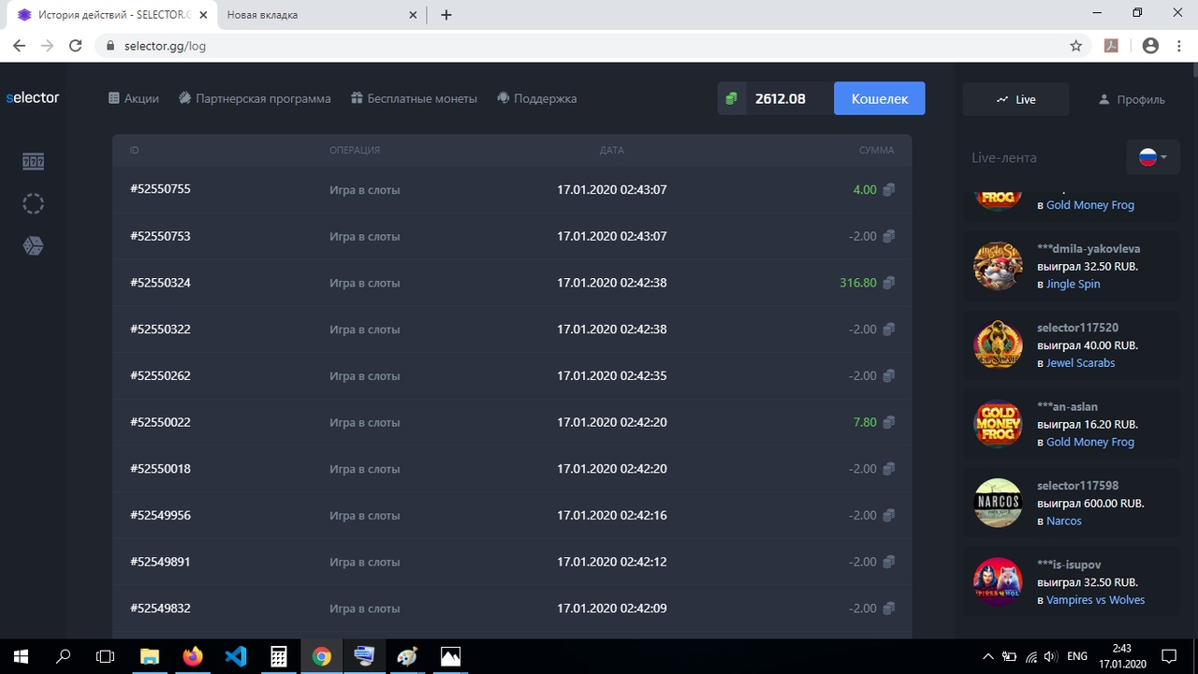Open Партнерская программа page
The width and height of the screenshot is (1198, 674).
click(255, 98)
